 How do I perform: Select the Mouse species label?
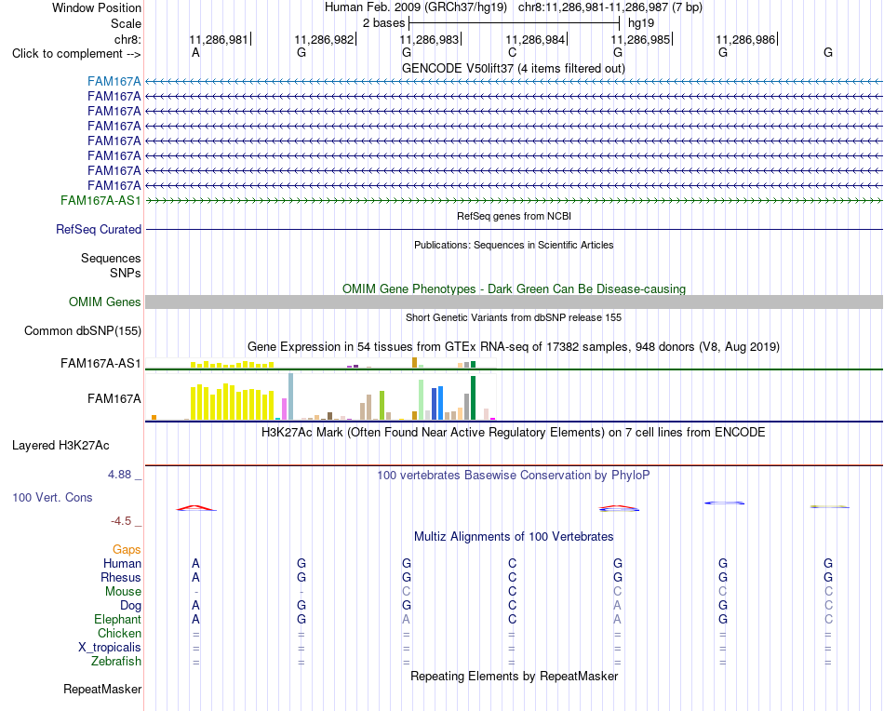123,592
